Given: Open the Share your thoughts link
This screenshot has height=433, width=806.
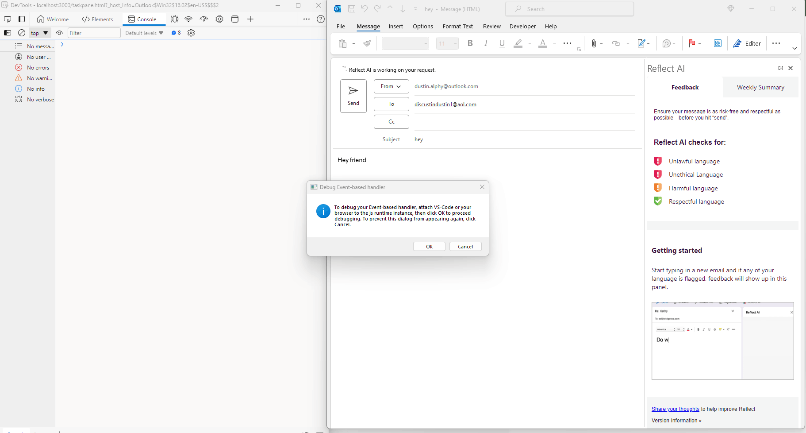Looking at the screenshot, I should [675, 409].
